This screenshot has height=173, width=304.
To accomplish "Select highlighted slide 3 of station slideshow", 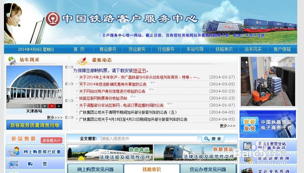I will [52, 106].
